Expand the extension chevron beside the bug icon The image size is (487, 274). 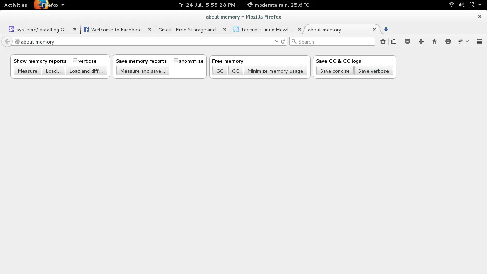click(467, 41)
